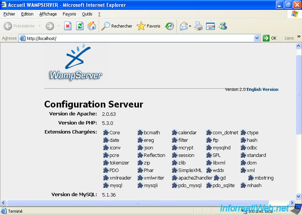Click the gd extension puzzle icon
The height and width of the screenshot is (215, 302).
pos(217,178)
